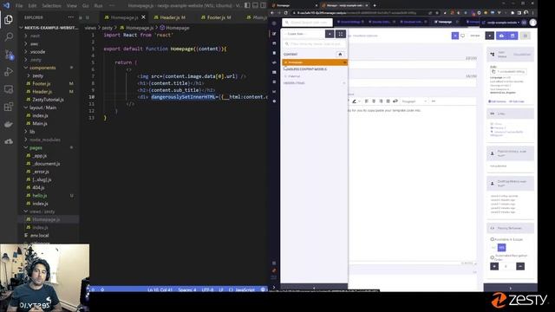Open the Search view in VS Code
The image size is (555, 312).
point(9,36)
